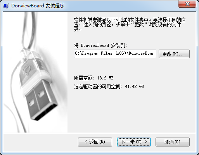The image size is (199, 155).
Task: Click the 所需空间 label
Action: tap(84, 78)
